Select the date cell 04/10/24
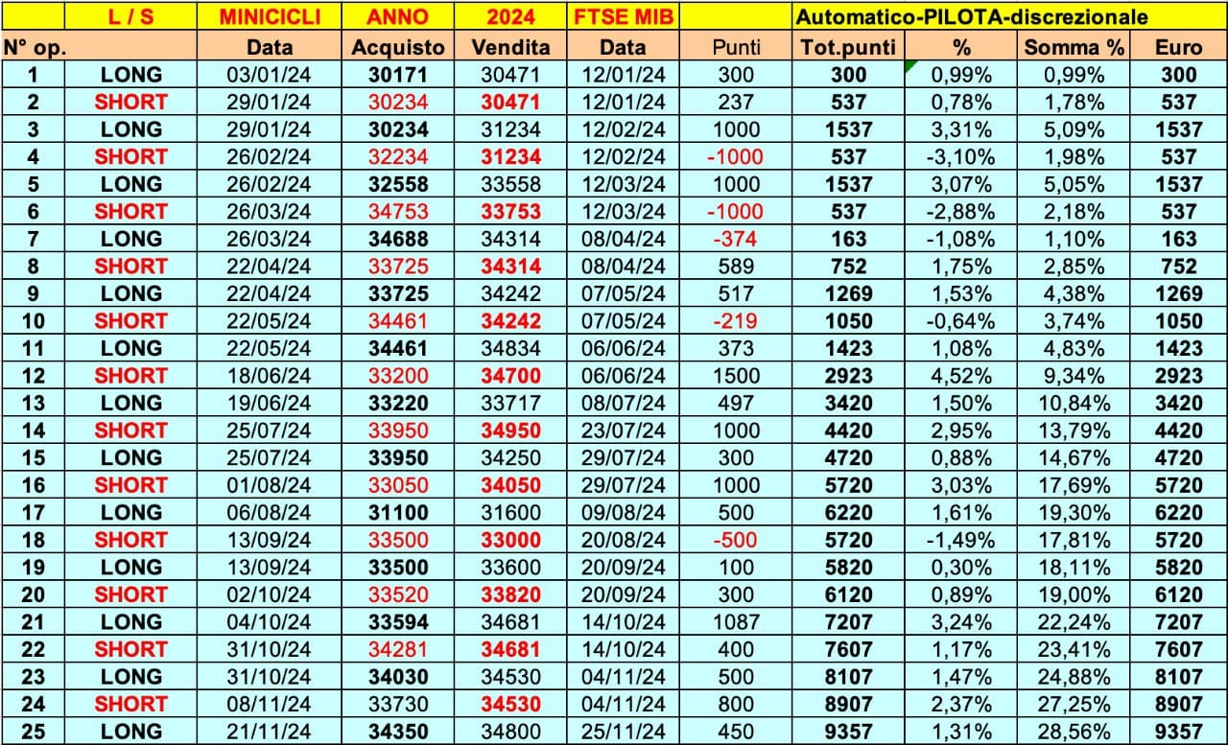The height and width of the screenshot is (745, 1228). coord(270,621)
